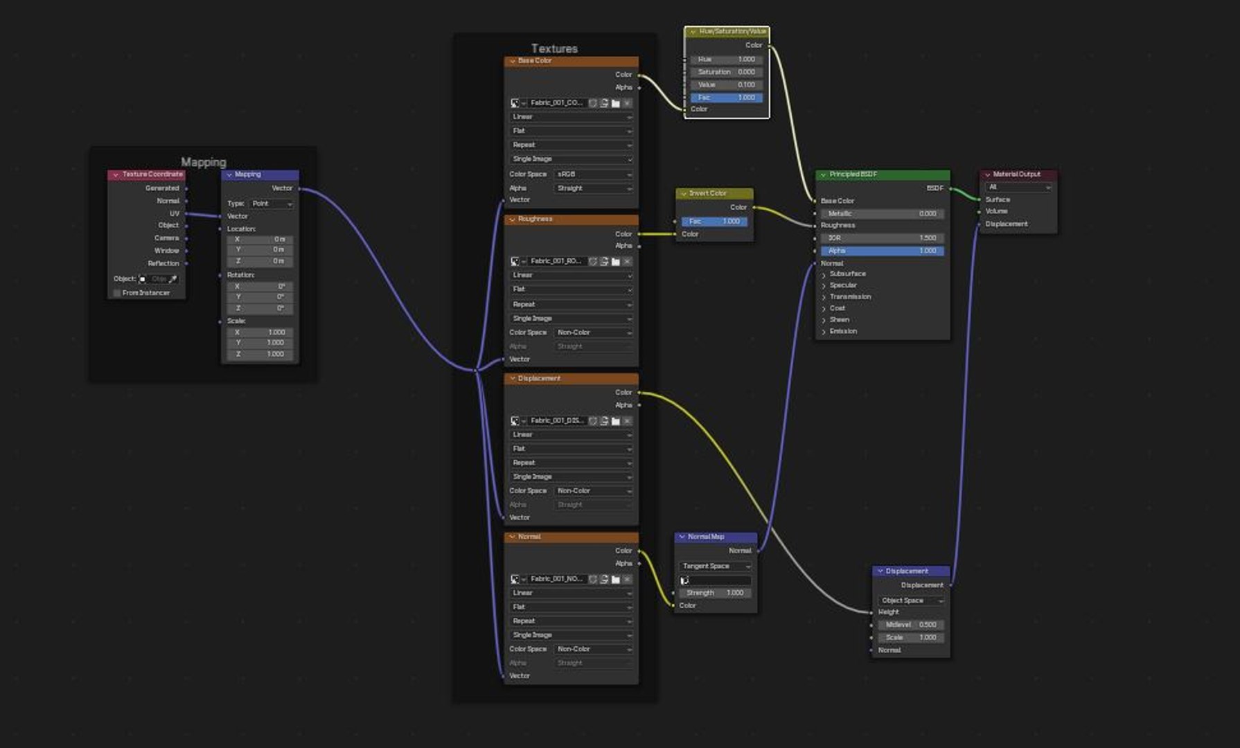This screenshot has height=748, width=1240.
Task: Browse images in the Roughness texture node
Action: click(x=517, y=262)
